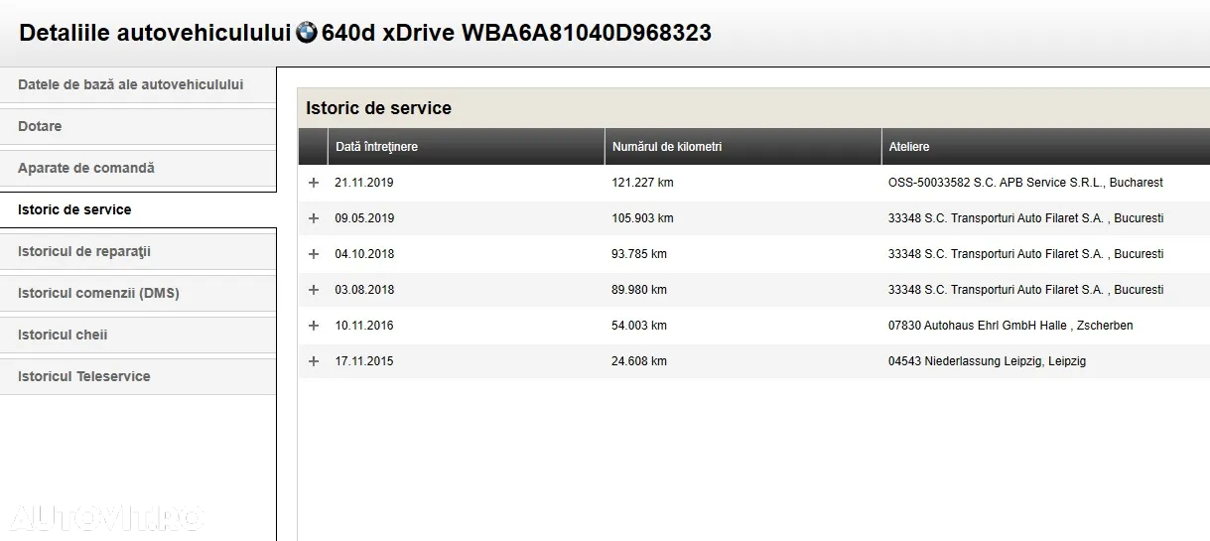Click mileage value 89.980 km

(x=639, y=290)
